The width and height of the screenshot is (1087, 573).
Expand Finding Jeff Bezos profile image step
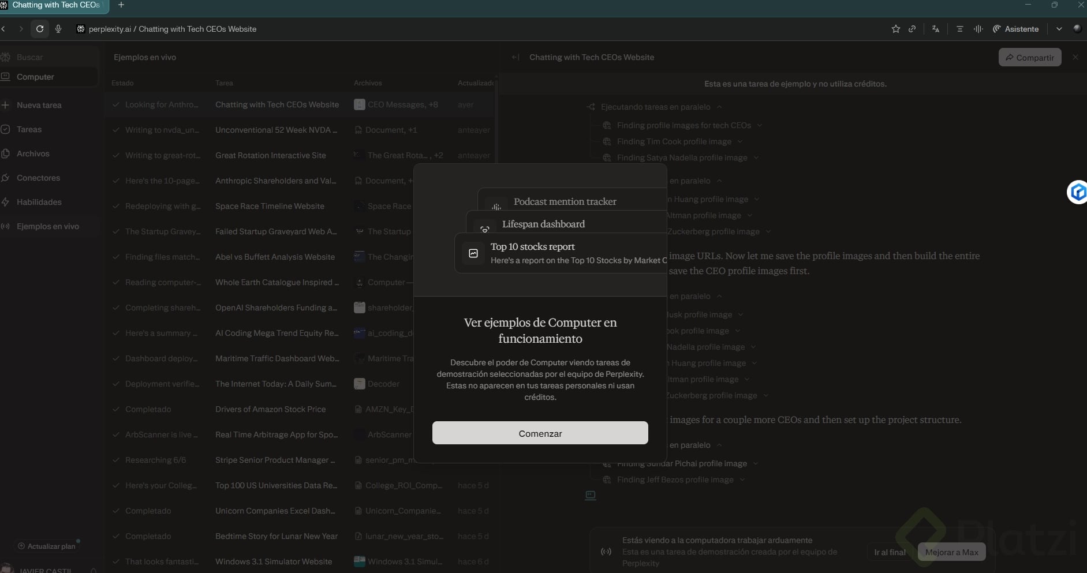(742, 480)
